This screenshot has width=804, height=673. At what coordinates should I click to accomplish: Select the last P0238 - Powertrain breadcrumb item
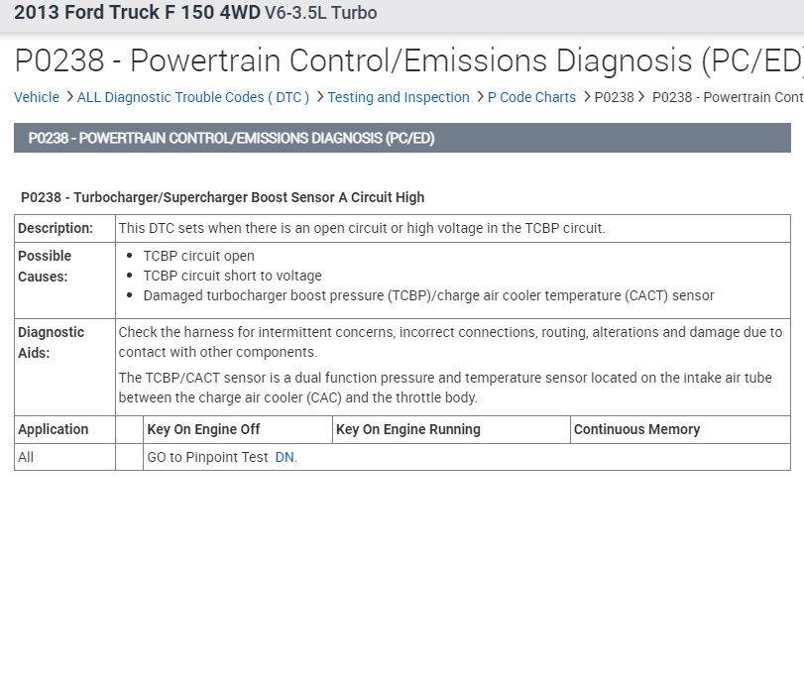coord(727,97)
